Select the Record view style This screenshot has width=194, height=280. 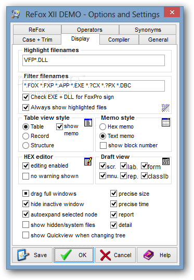tap(25, 136)
